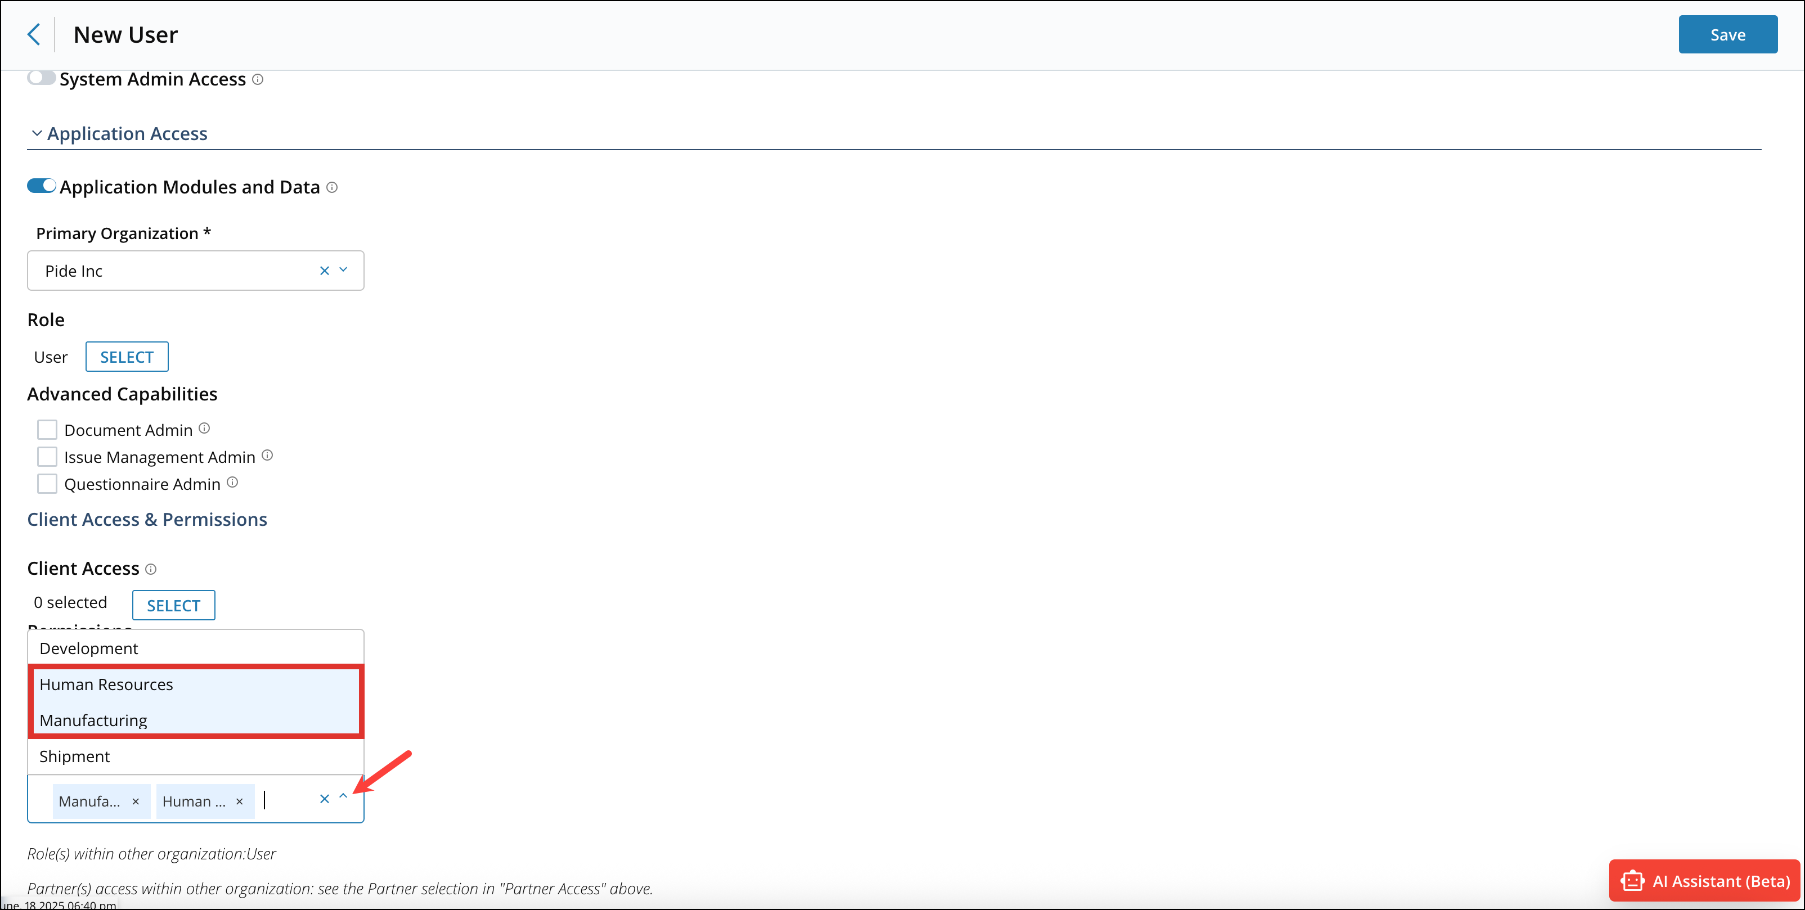This screenshot has height=910, width=1805.
Task: Choose Manufacturing from the dropdown list
Action: [195, 720]
